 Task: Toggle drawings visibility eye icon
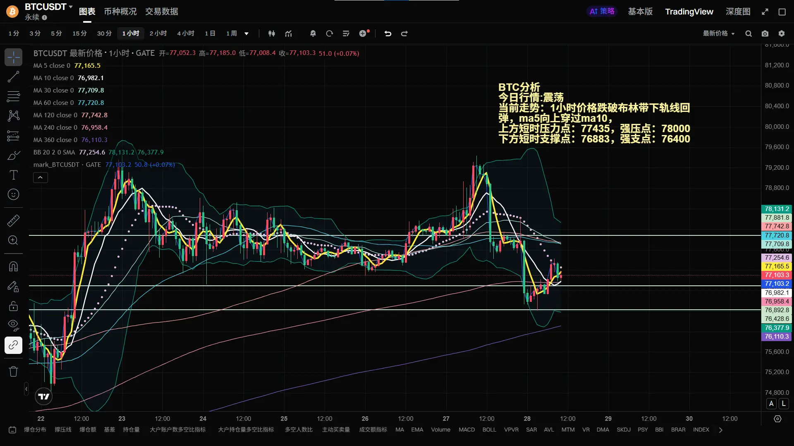click(13, 325)
